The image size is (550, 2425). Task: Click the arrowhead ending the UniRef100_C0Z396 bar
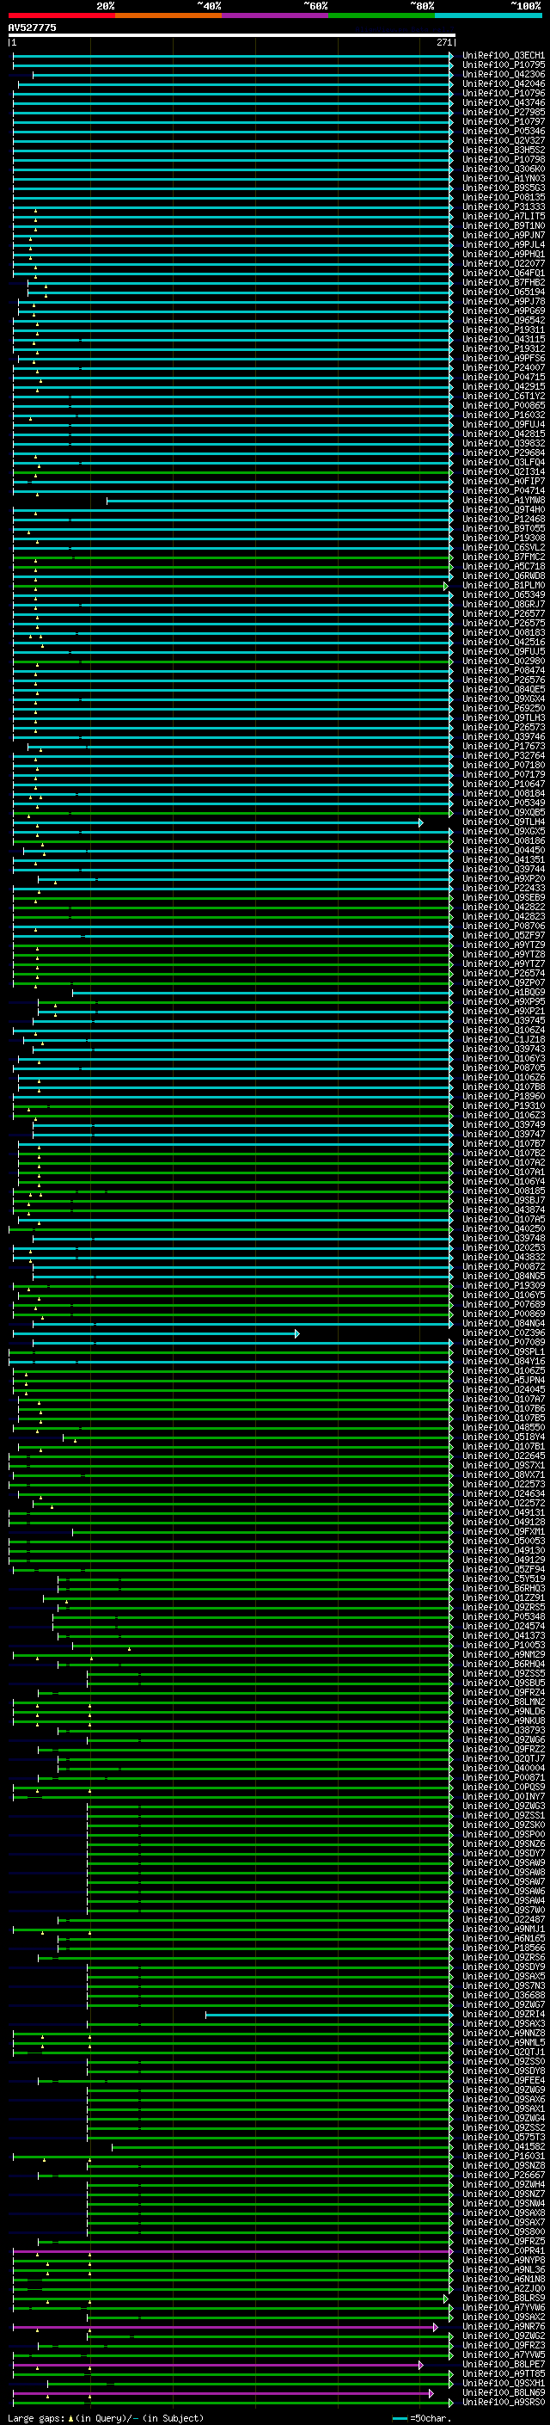pos(296,1334)
